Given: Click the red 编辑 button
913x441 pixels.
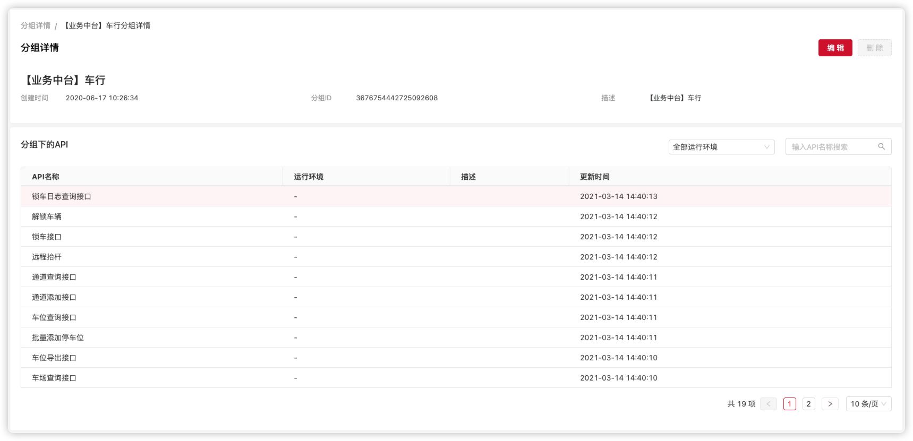Looking at the screenshot, I should 835,48.
